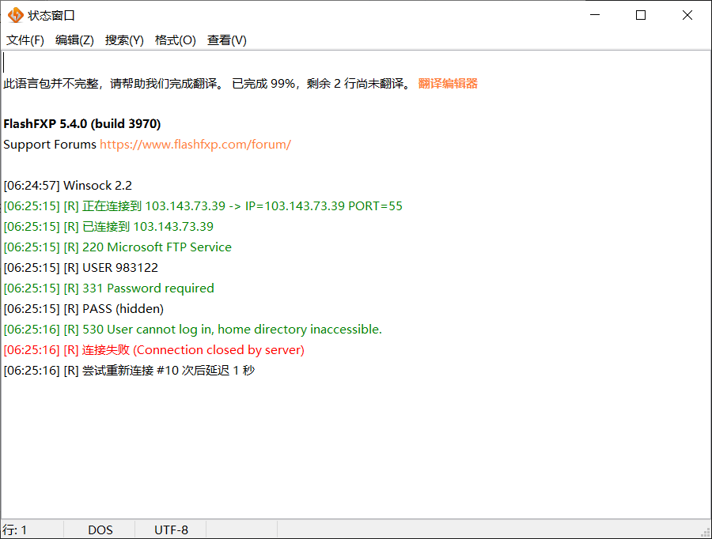The image size is (712, 539).
Task: Click the USER 983122 log line
Action: (81, 268)
